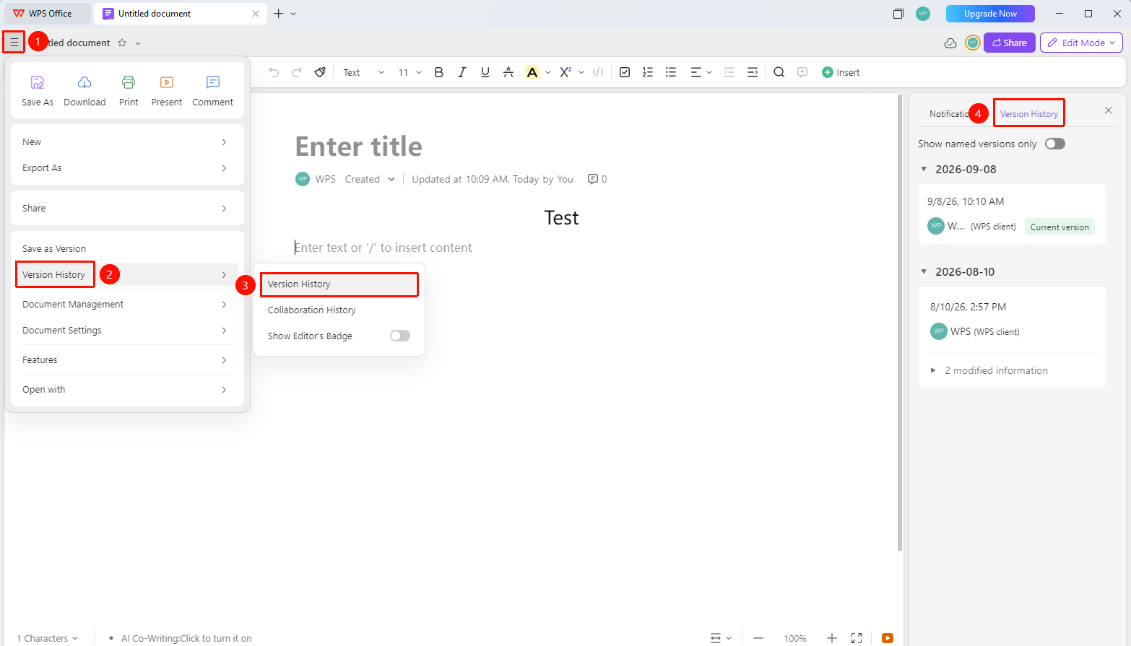The width and height of the screenshot is (1131, 646).
Task: Apply strikethrough formatting
Action: coord(508,72)
